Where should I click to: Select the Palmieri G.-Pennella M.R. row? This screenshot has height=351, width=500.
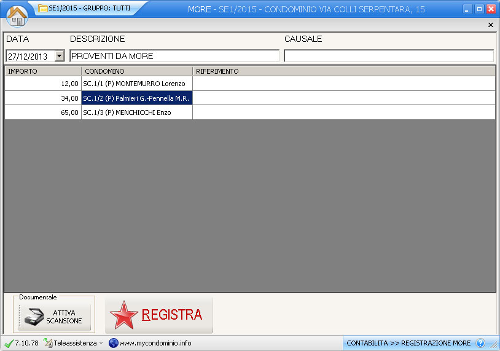136,98
